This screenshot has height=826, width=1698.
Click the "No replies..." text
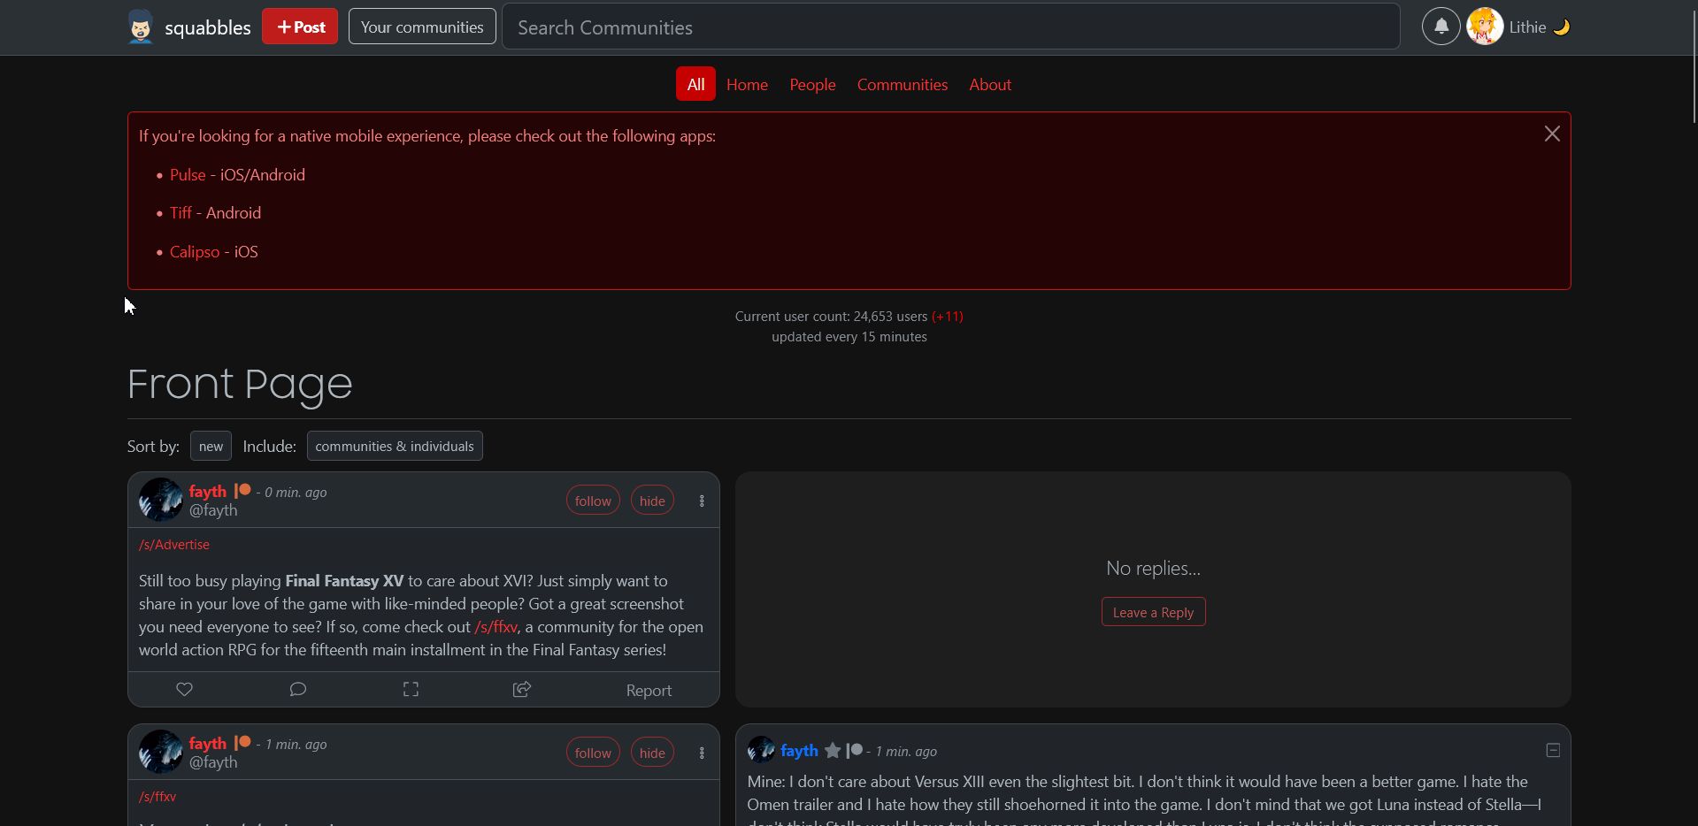pos(1153,568)
